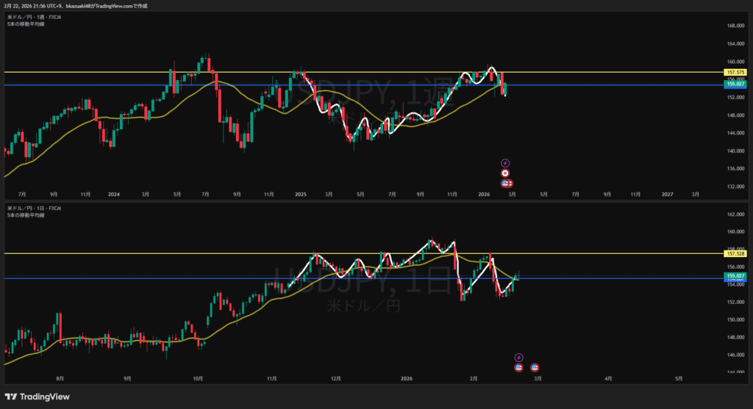This screenshot has height=409, width=753.
Task: Click the blue horizontal line on the daily chart
Action: (147, 278)
